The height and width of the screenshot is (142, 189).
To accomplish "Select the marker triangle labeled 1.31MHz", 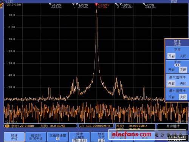I will point(121,5).
